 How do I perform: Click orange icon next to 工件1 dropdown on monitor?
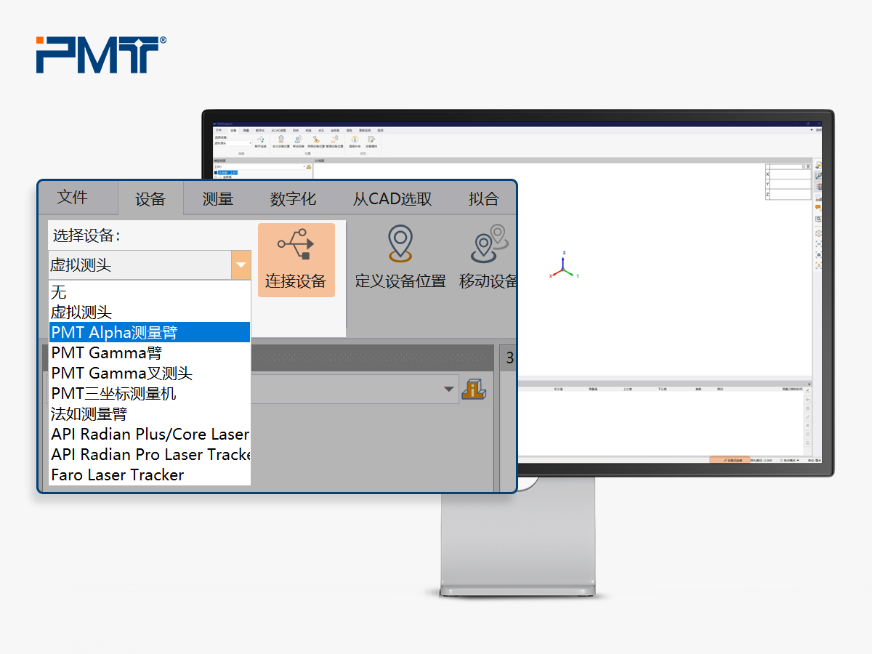tap(309, 166)
